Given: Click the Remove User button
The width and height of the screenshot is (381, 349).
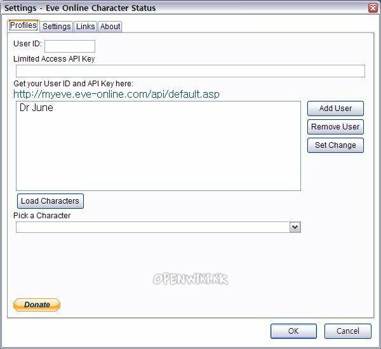Looking at the screenshot, I should coord(335,127).
